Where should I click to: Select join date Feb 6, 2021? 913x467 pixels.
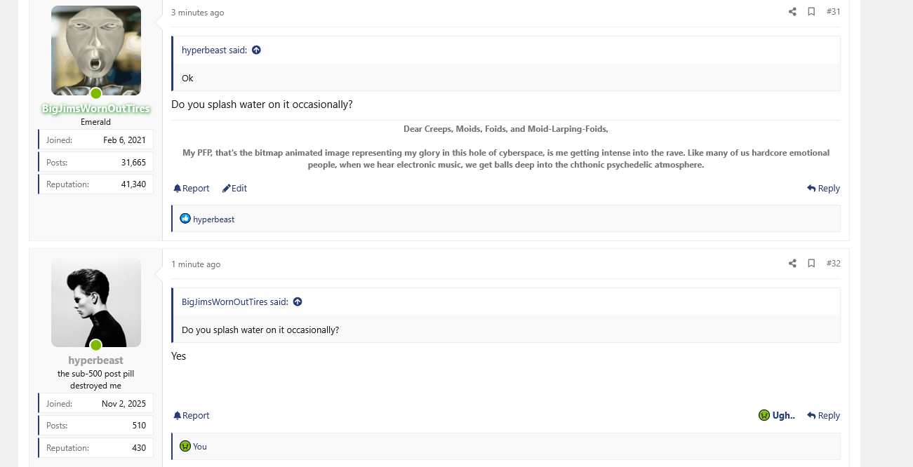click(x=125, y=140)
